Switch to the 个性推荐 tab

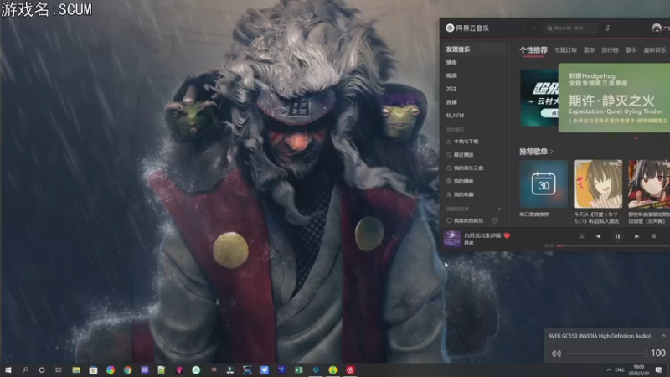[x=533, y=50]
